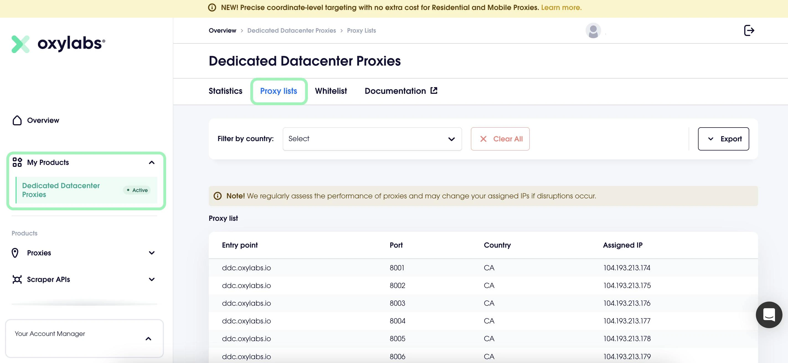Click the Proxy list heading

click(223, 219)
